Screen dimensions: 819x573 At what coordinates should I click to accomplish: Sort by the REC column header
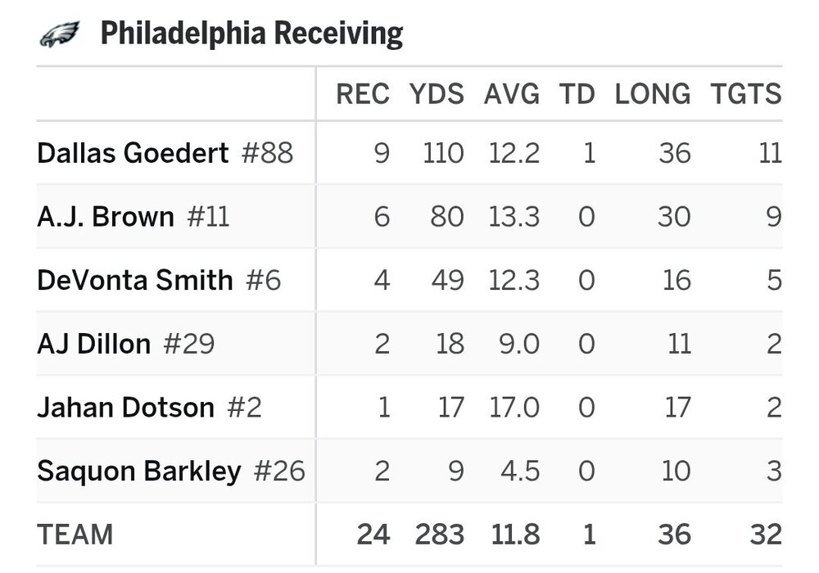pyautogui.click(x=363, y=94)
